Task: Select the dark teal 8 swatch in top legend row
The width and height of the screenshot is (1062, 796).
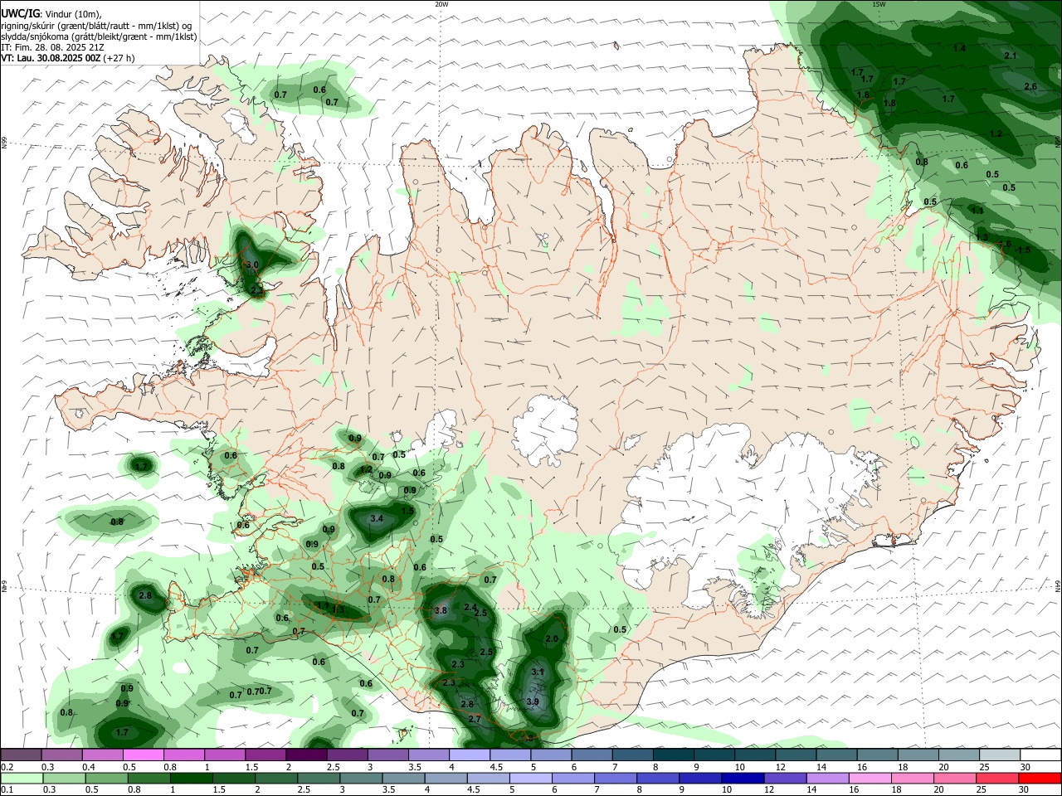Action: coord(675,755)
